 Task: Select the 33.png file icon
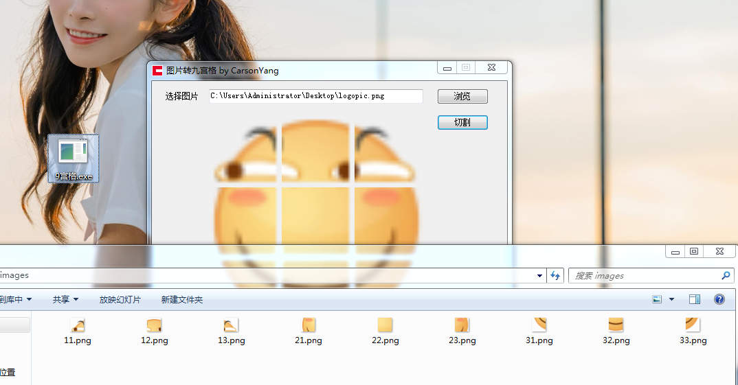click(693, 325)
